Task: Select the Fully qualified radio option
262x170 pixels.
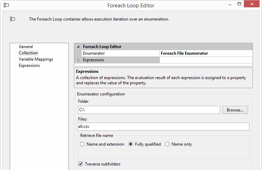Action: 131,144
